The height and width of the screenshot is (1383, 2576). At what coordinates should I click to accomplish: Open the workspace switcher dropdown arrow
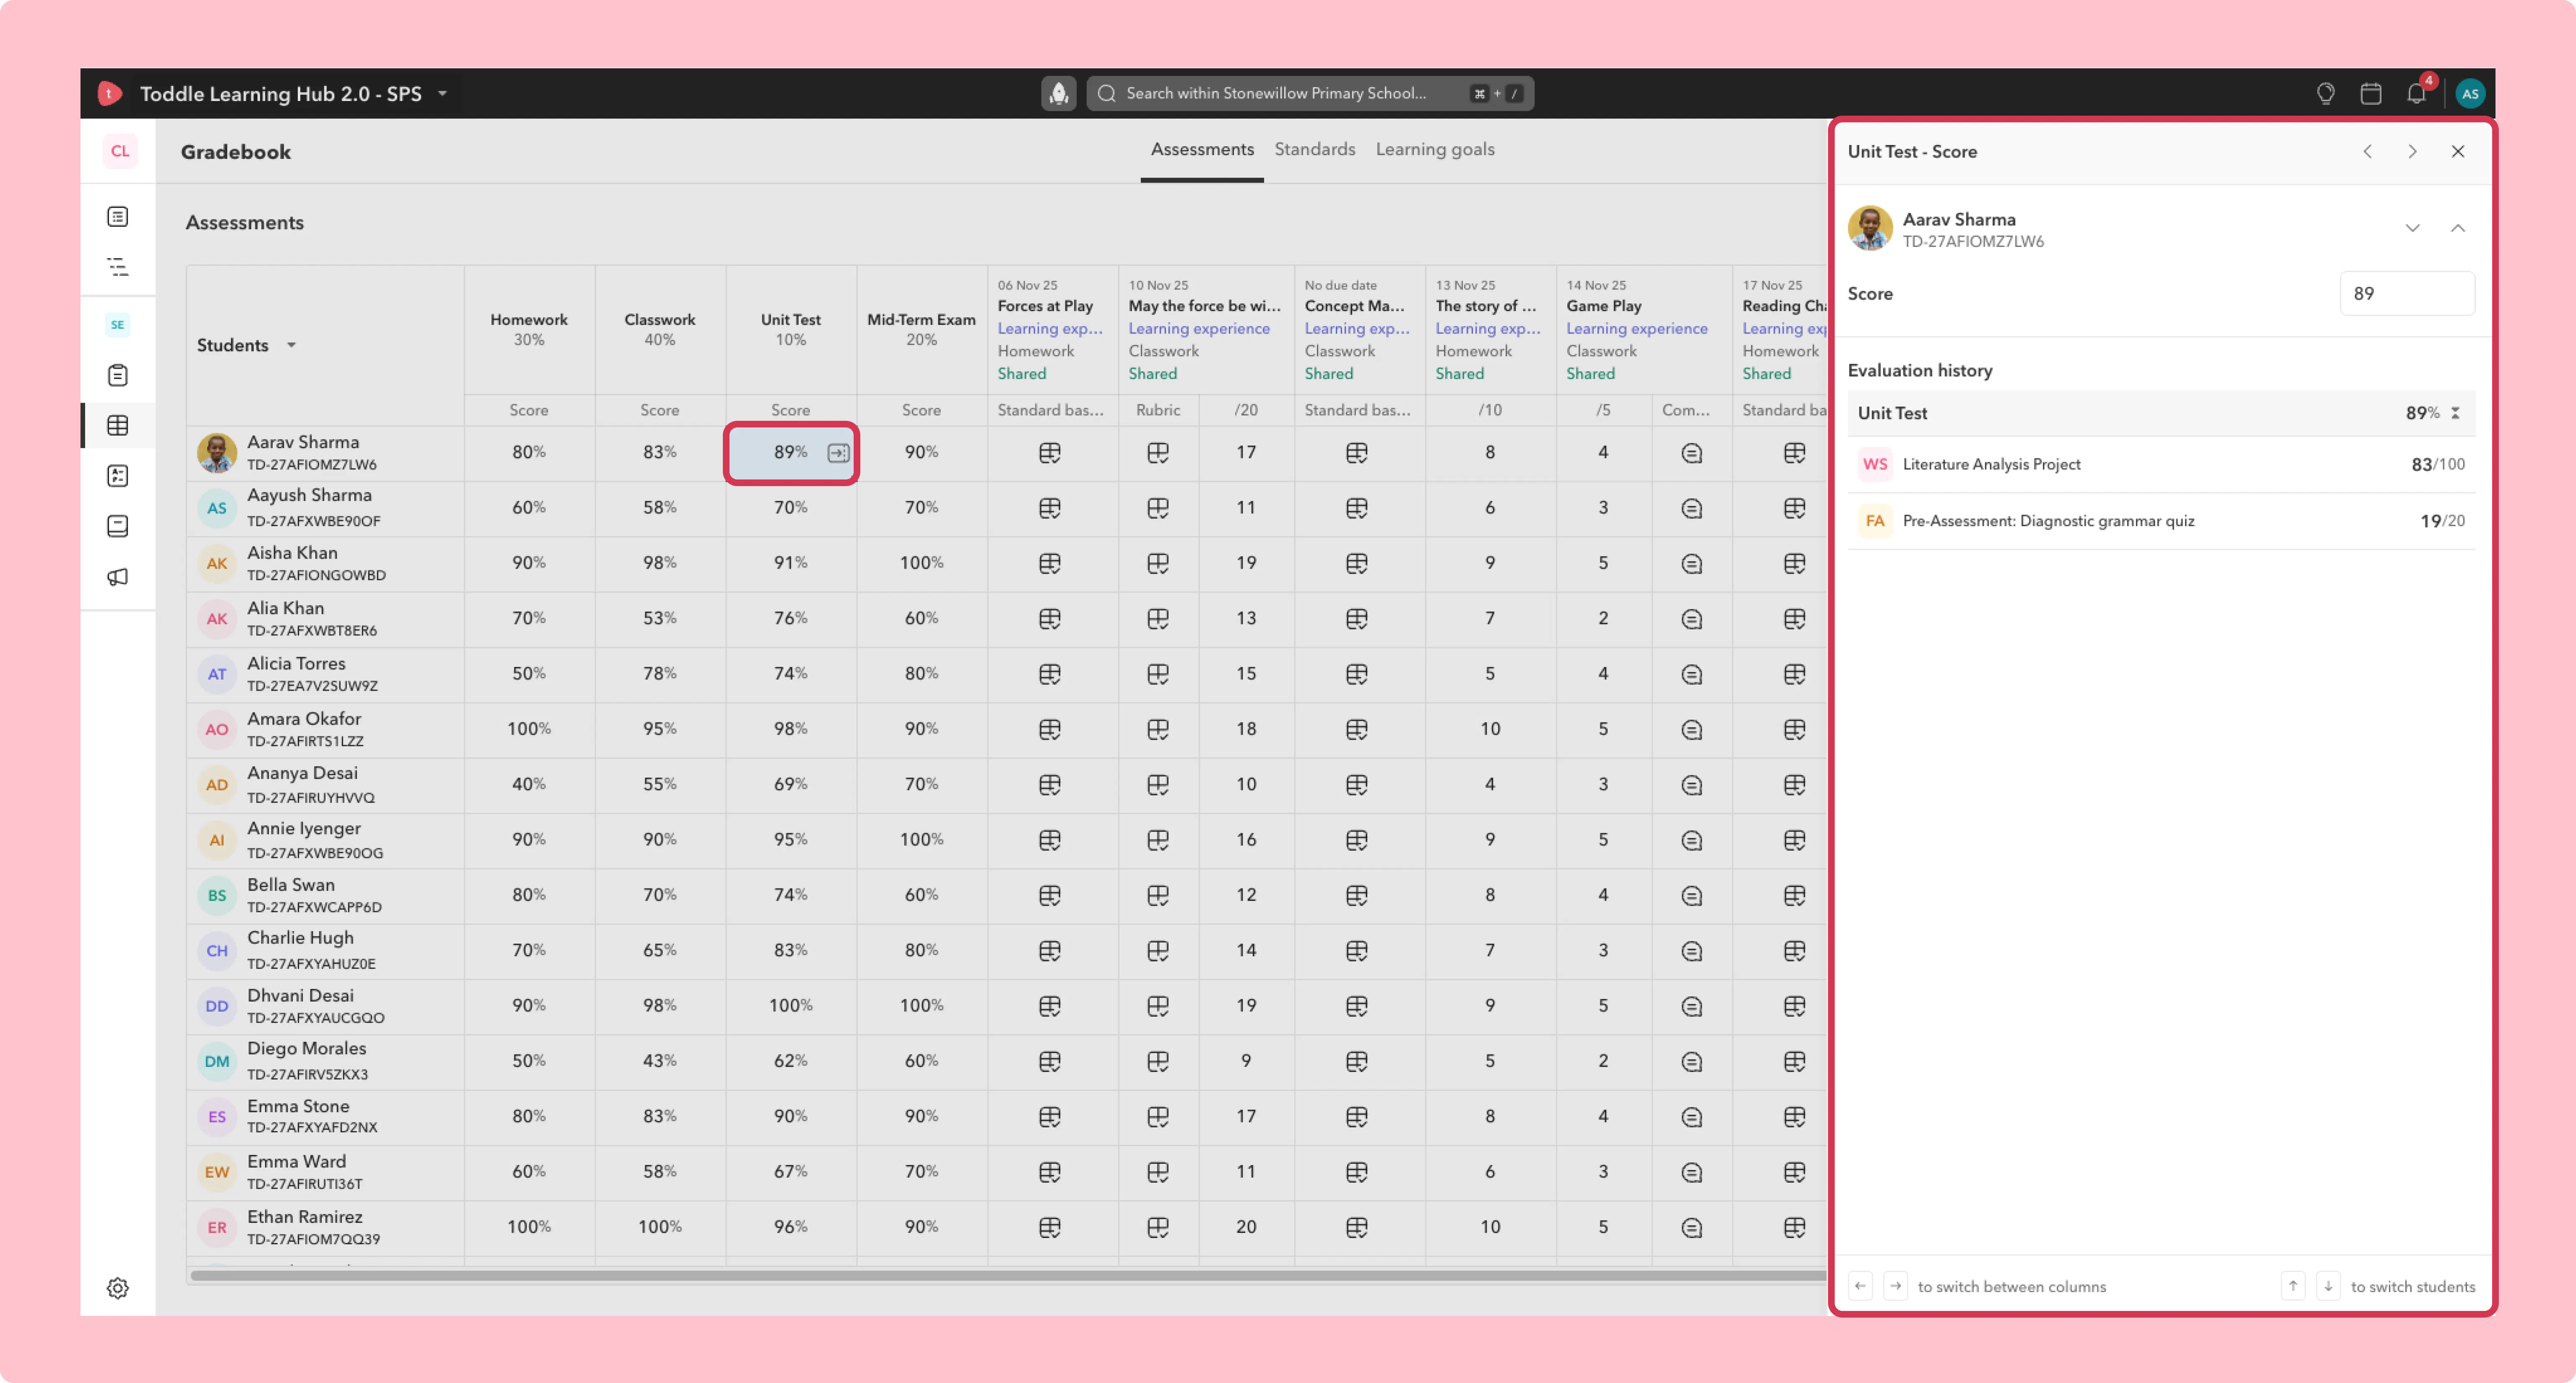442,94
